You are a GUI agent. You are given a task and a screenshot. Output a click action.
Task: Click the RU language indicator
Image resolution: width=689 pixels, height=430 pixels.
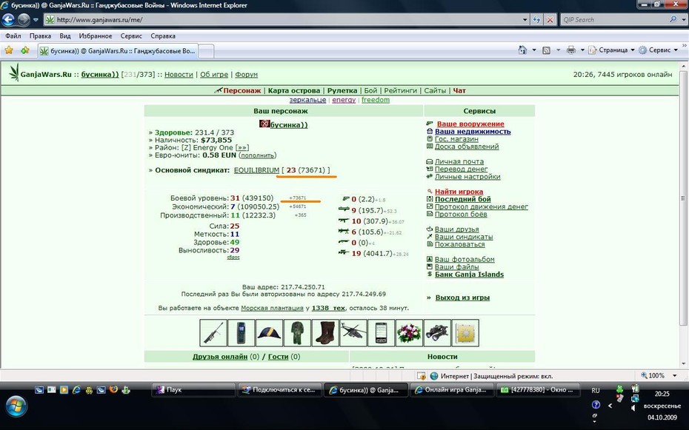click(596, 391)
